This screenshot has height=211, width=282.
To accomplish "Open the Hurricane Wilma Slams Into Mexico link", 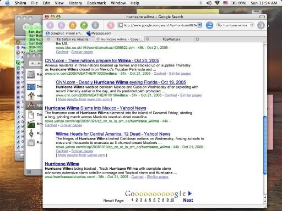I will (x=95, y=108).
